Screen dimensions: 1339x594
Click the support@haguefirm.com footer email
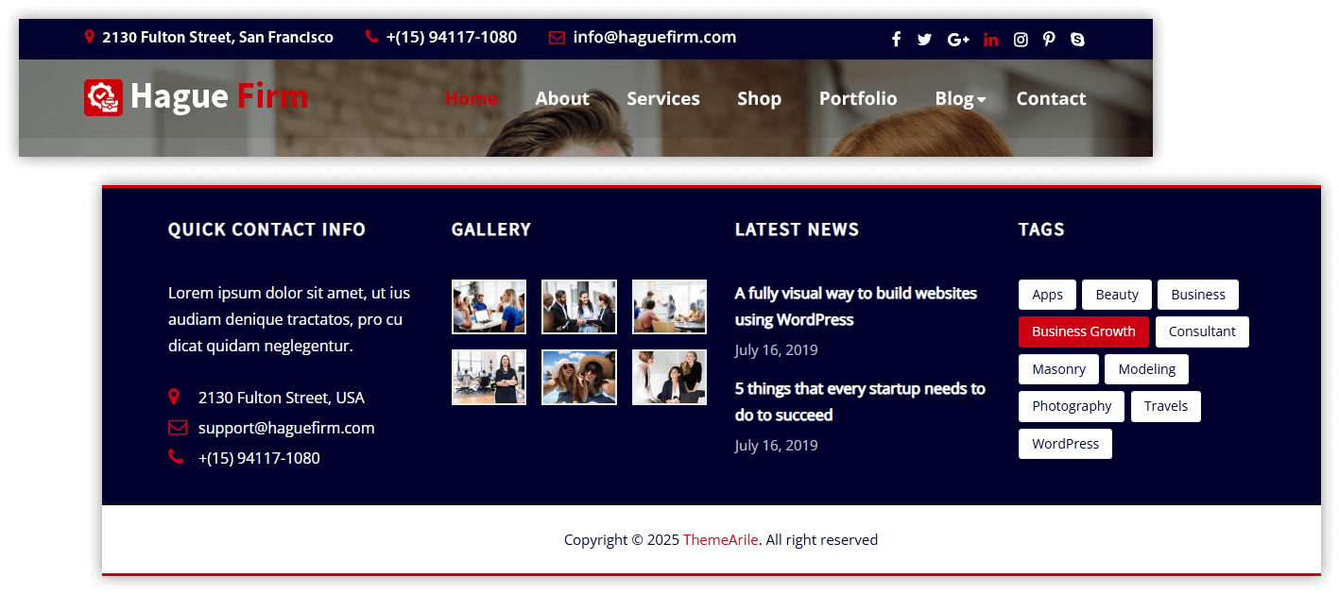pyautogui.click(x=285, y=428)
